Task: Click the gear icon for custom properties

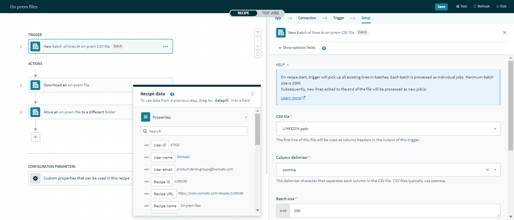Action: 35,178
